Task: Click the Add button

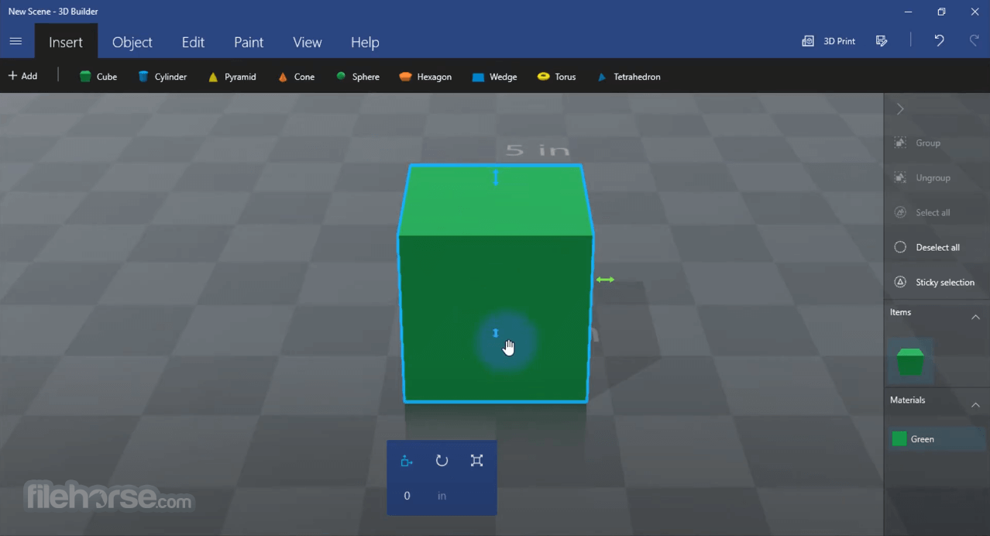Action: pos(22,76)
